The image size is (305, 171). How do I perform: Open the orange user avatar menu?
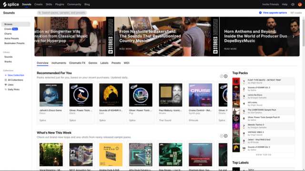tap(300, 4)
